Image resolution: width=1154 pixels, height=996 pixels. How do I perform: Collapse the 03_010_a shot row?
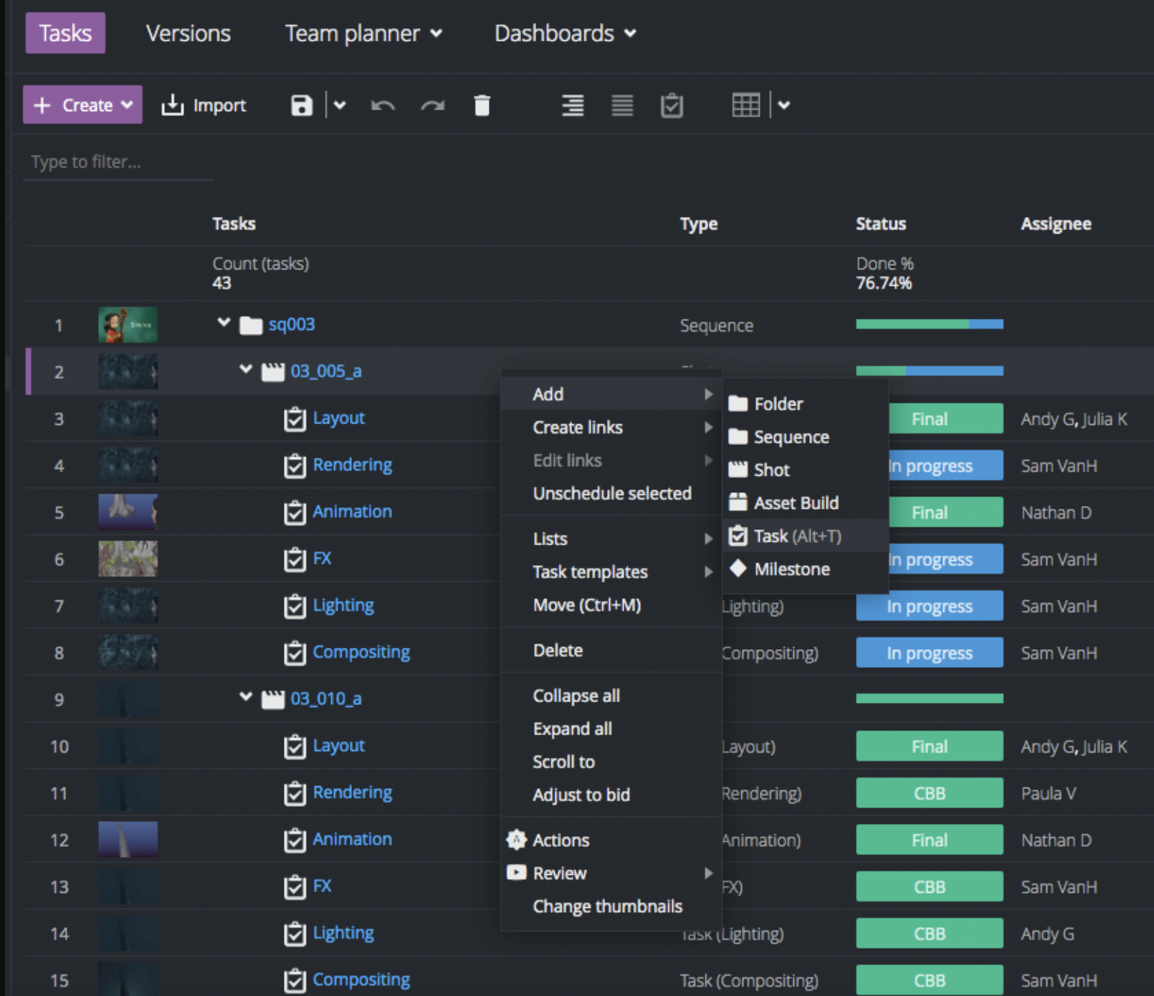246,696
